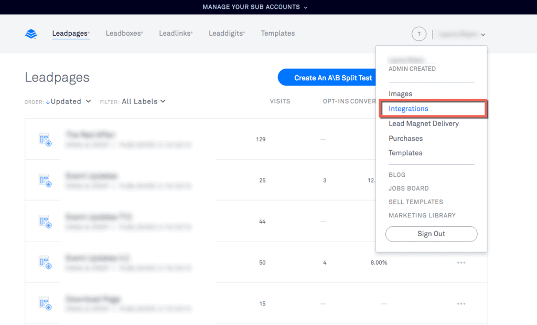This screenshot has height=325, width=537.
Task: Switch to the Templates navigation tab
Action: click(x=277, y=33)
